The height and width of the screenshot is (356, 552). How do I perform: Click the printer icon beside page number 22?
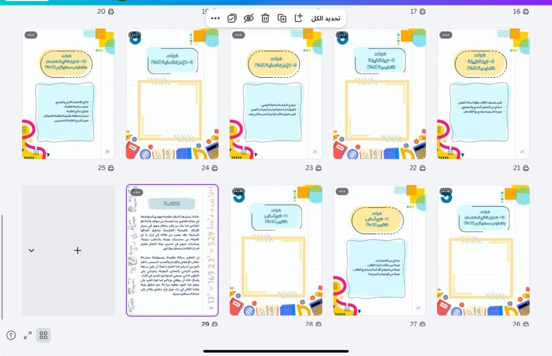[x=423, y=168]
